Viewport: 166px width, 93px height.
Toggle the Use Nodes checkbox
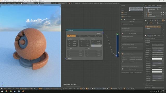(x=111, y=89)
